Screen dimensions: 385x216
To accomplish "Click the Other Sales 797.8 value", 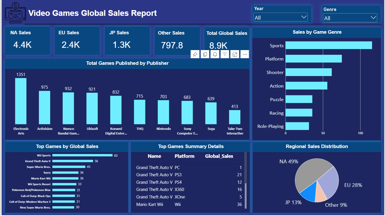I will [x=172, y=45].
